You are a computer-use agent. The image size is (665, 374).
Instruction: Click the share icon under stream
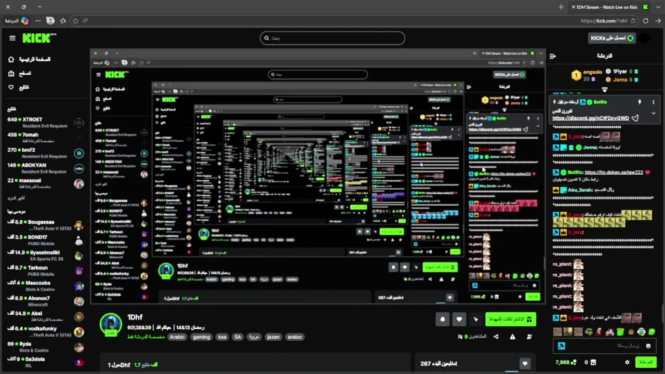496,337
